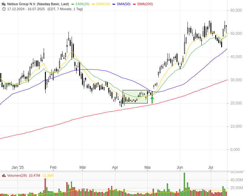Image resolution: width=245 pixels, height=196 pixels.
Task: Click the candlestick chart icon beside Nebius title
Action: pyautogui.click(x=4, y=4)
